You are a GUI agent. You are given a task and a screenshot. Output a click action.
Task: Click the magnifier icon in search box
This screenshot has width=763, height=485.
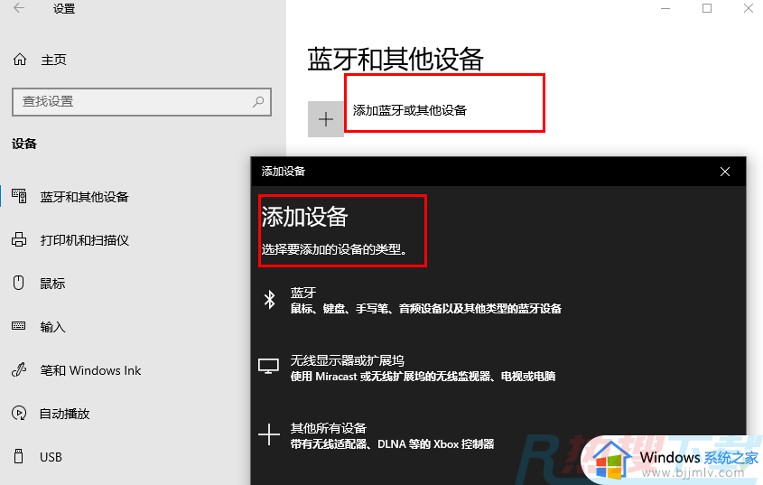(x=258, y=101)
